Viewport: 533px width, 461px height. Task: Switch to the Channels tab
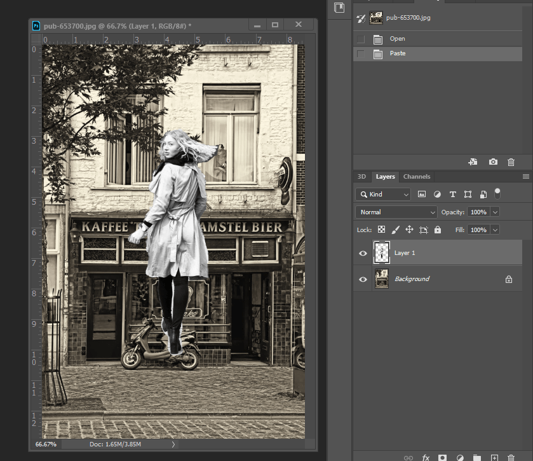tap(416, 177)
